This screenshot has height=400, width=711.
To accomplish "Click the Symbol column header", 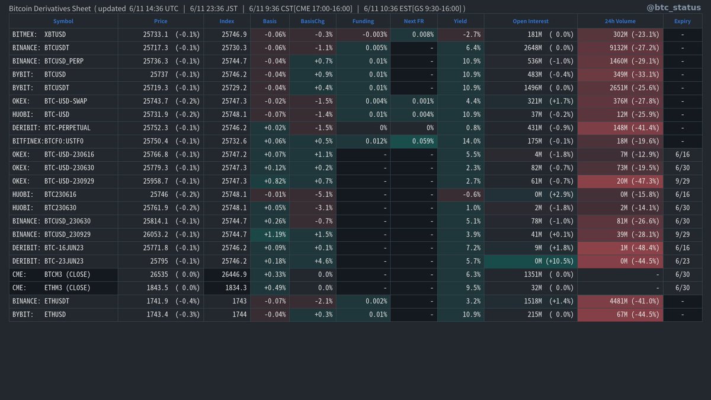I will (63, 21).
